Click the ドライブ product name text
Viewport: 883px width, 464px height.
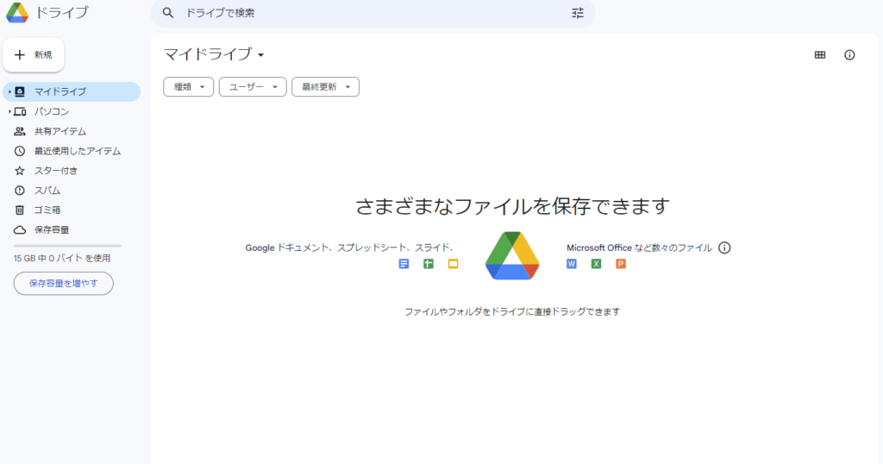[x=62, y=12]
